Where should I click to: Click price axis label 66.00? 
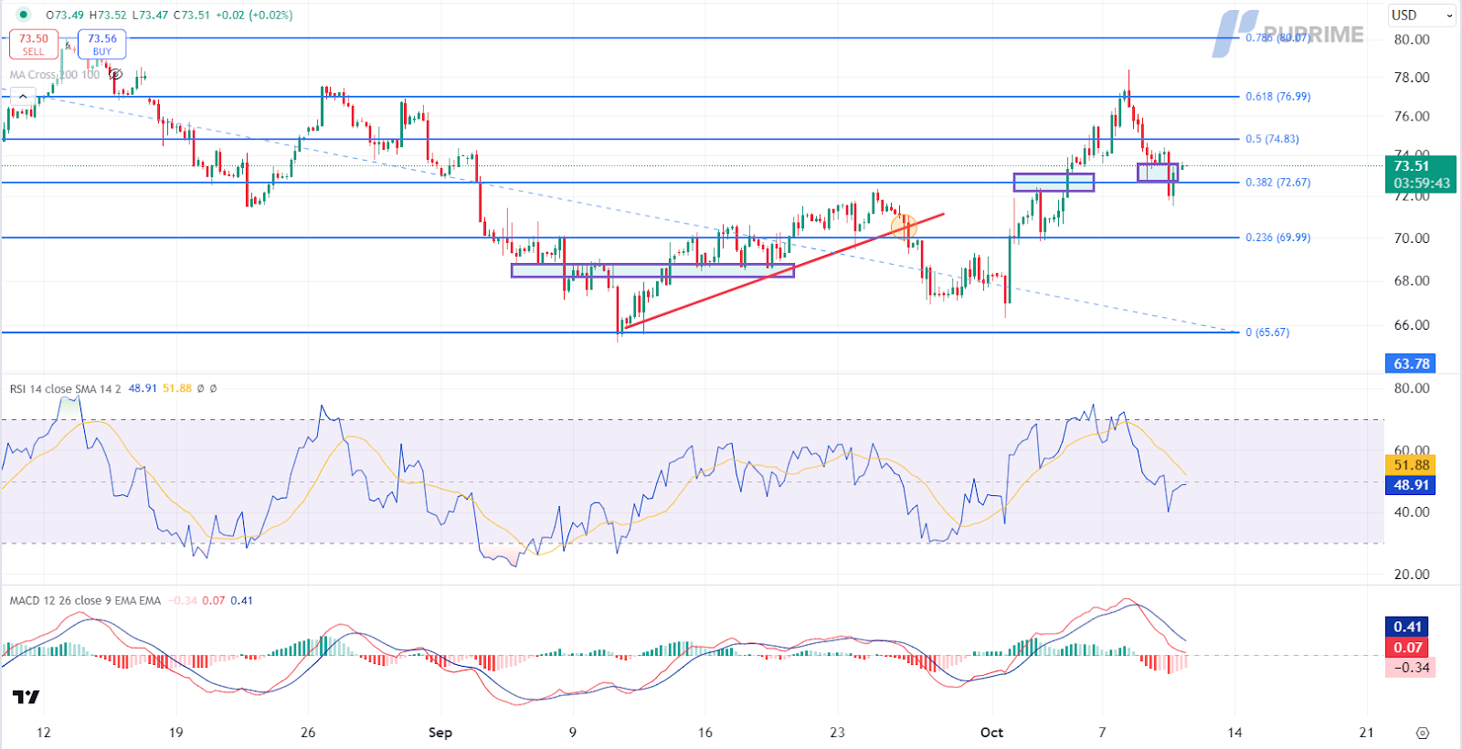pyautogui.click(x=1412, y=324)
